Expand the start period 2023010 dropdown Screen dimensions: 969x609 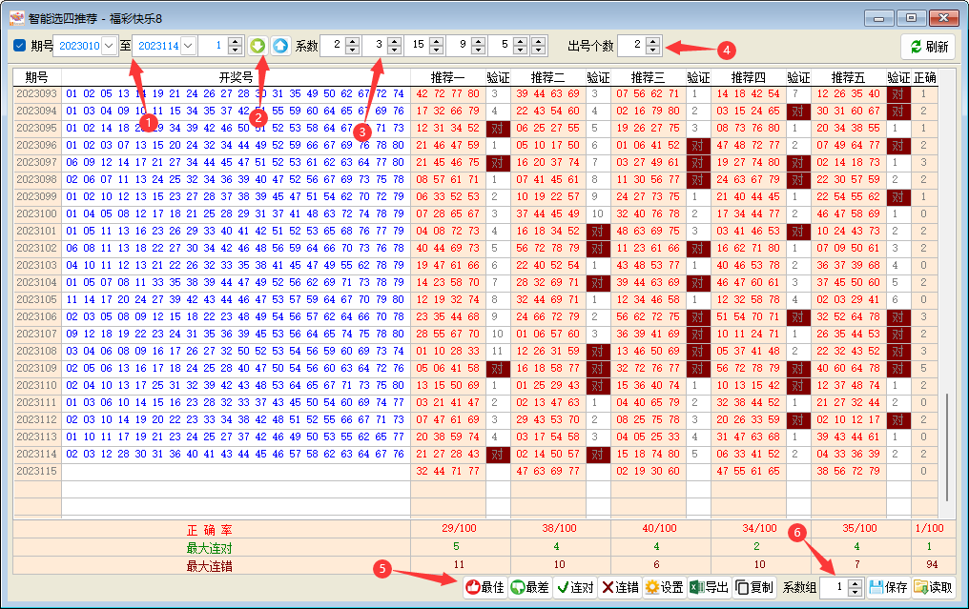pyautogui.click(x=109, y=46)
